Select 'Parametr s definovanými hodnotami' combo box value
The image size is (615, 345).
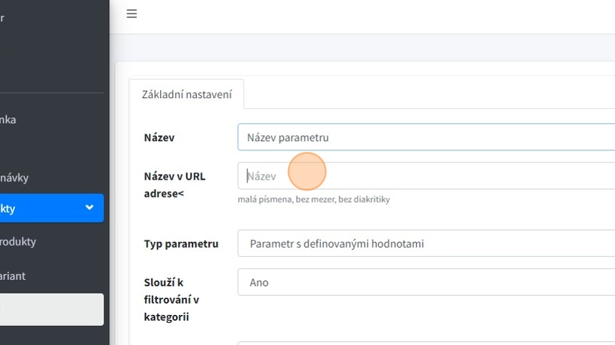click(337, 243)
